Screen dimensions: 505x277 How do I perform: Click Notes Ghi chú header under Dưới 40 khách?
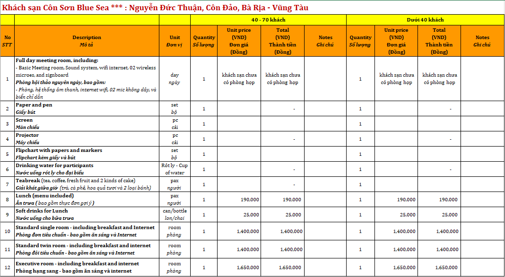(482, 41)
